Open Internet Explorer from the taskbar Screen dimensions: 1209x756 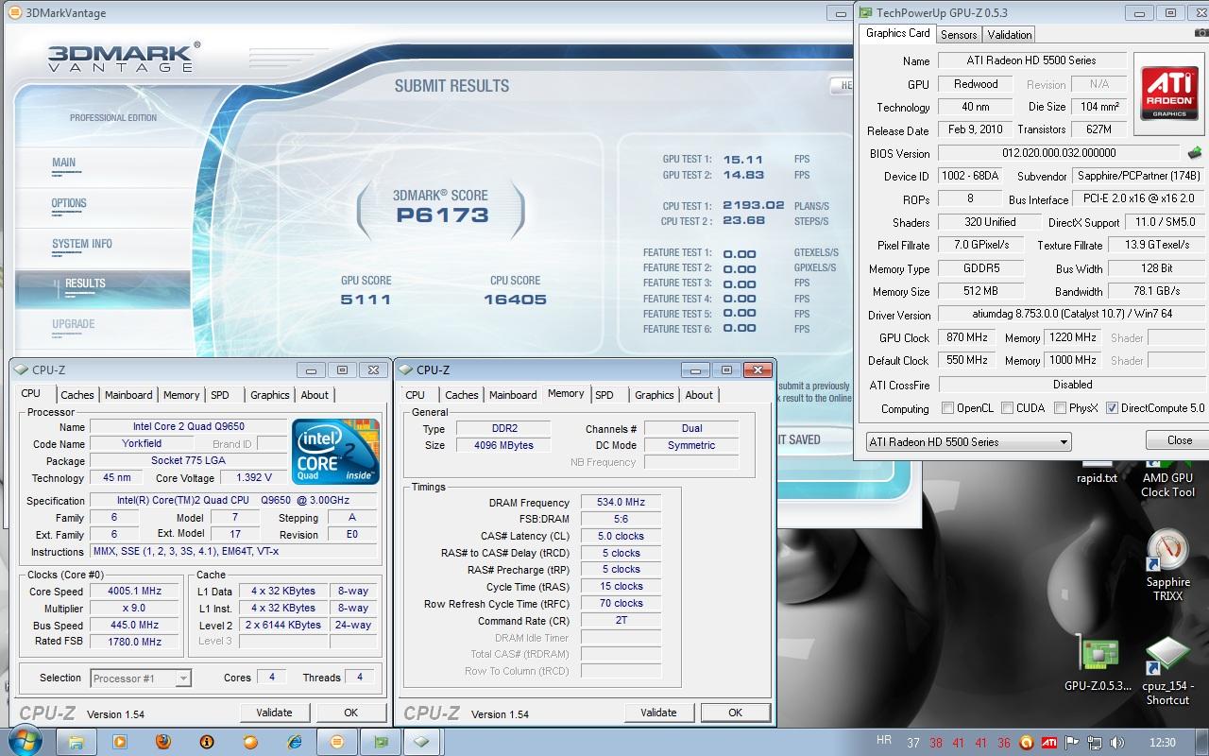(294, 742)
